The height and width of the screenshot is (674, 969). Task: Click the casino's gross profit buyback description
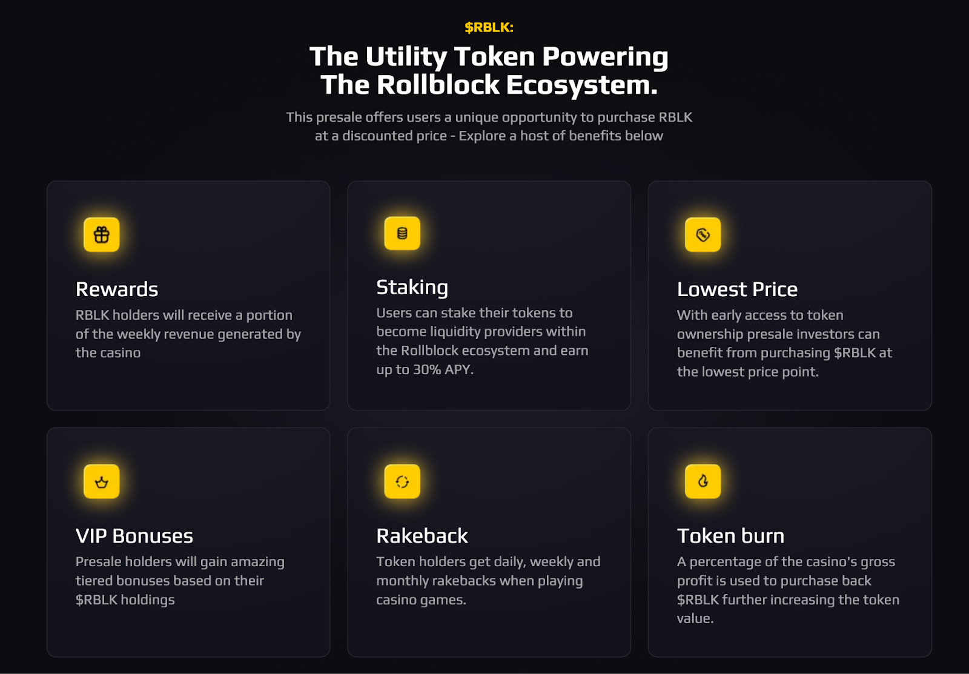point(788,590)
